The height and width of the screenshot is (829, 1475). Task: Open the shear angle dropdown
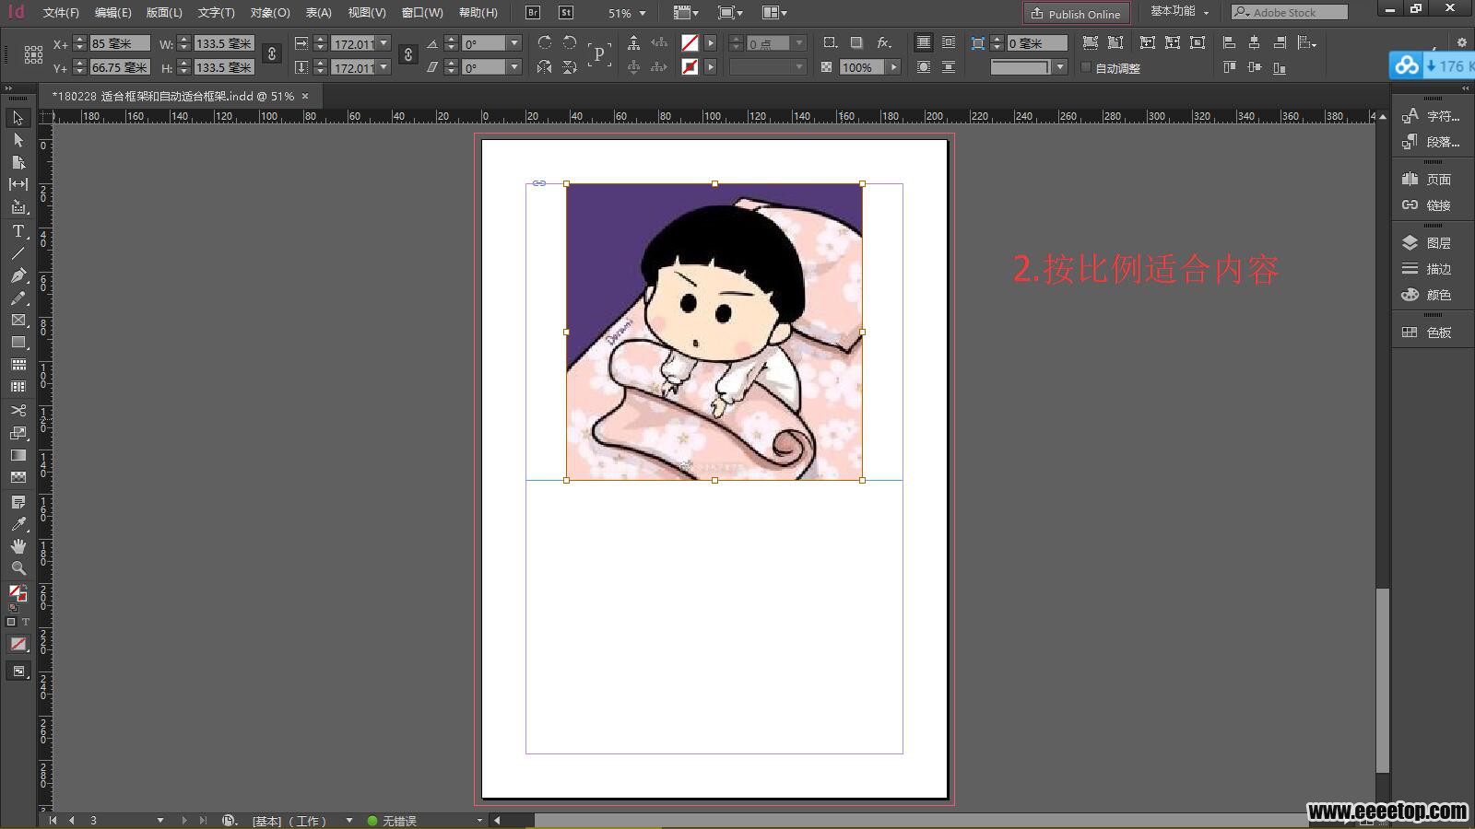tap(514, 67)
